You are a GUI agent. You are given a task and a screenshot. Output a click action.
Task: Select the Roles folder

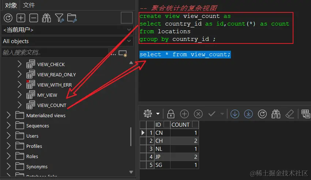(32, 156)
